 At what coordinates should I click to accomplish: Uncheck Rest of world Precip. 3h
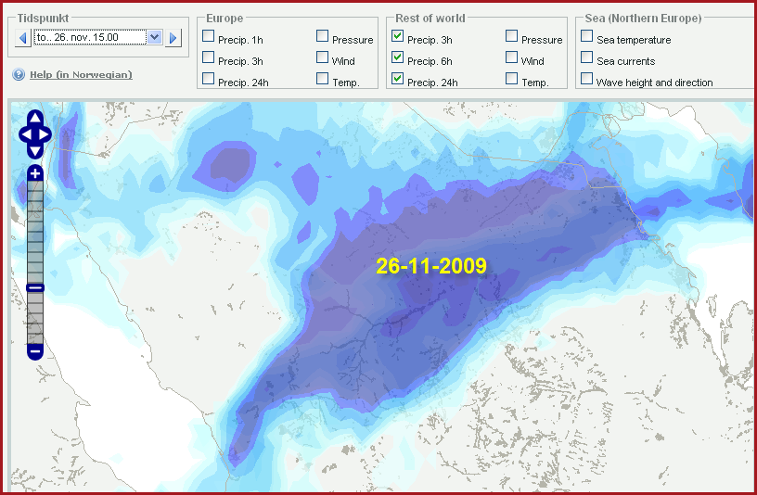point(397,36)
